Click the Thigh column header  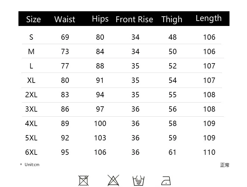(172, 20)
